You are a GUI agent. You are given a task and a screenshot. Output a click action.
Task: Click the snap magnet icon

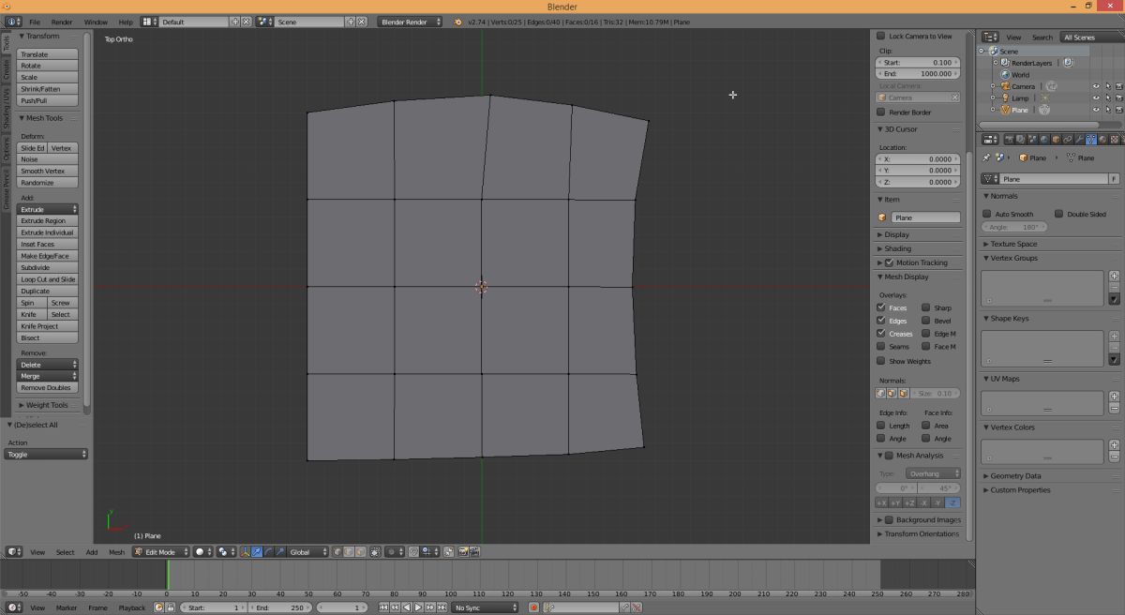point(413,552)
